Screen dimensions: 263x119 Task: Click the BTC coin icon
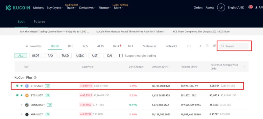click(27, 95)
